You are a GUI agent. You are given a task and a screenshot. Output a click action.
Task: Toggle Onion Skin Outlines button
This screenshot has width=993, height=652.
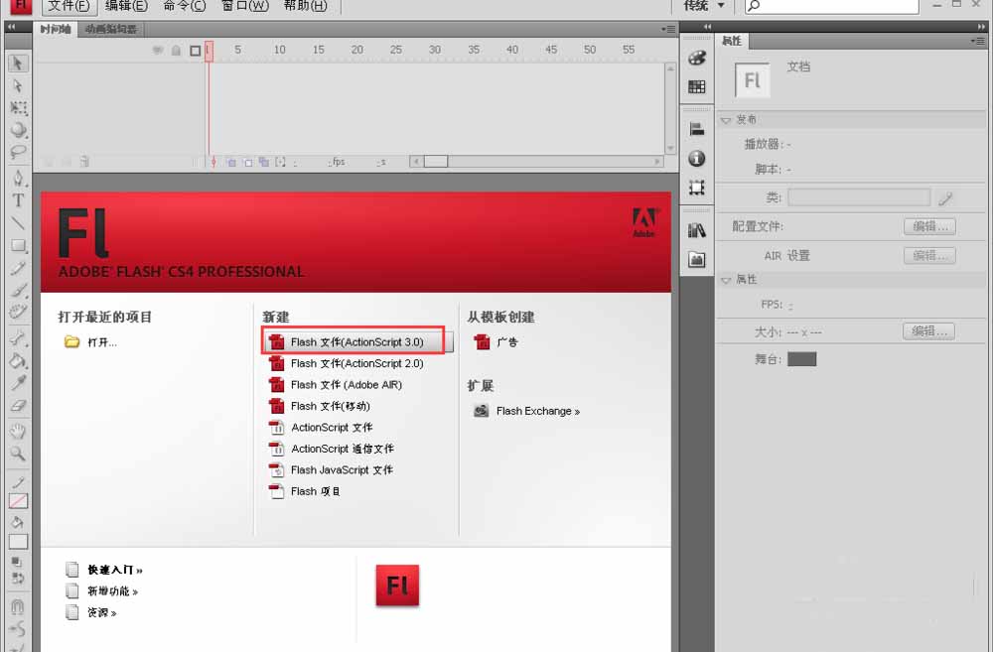pyautogui.click(x=248, y=163)
